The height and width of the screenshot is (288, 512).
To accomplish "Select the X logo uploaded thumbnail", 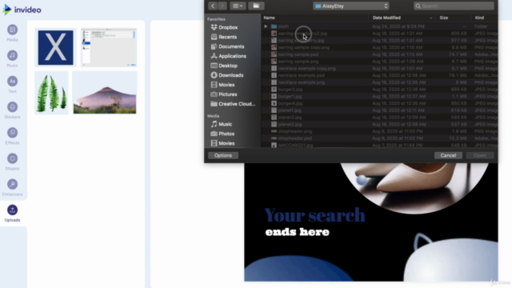I will click(55, 48).
